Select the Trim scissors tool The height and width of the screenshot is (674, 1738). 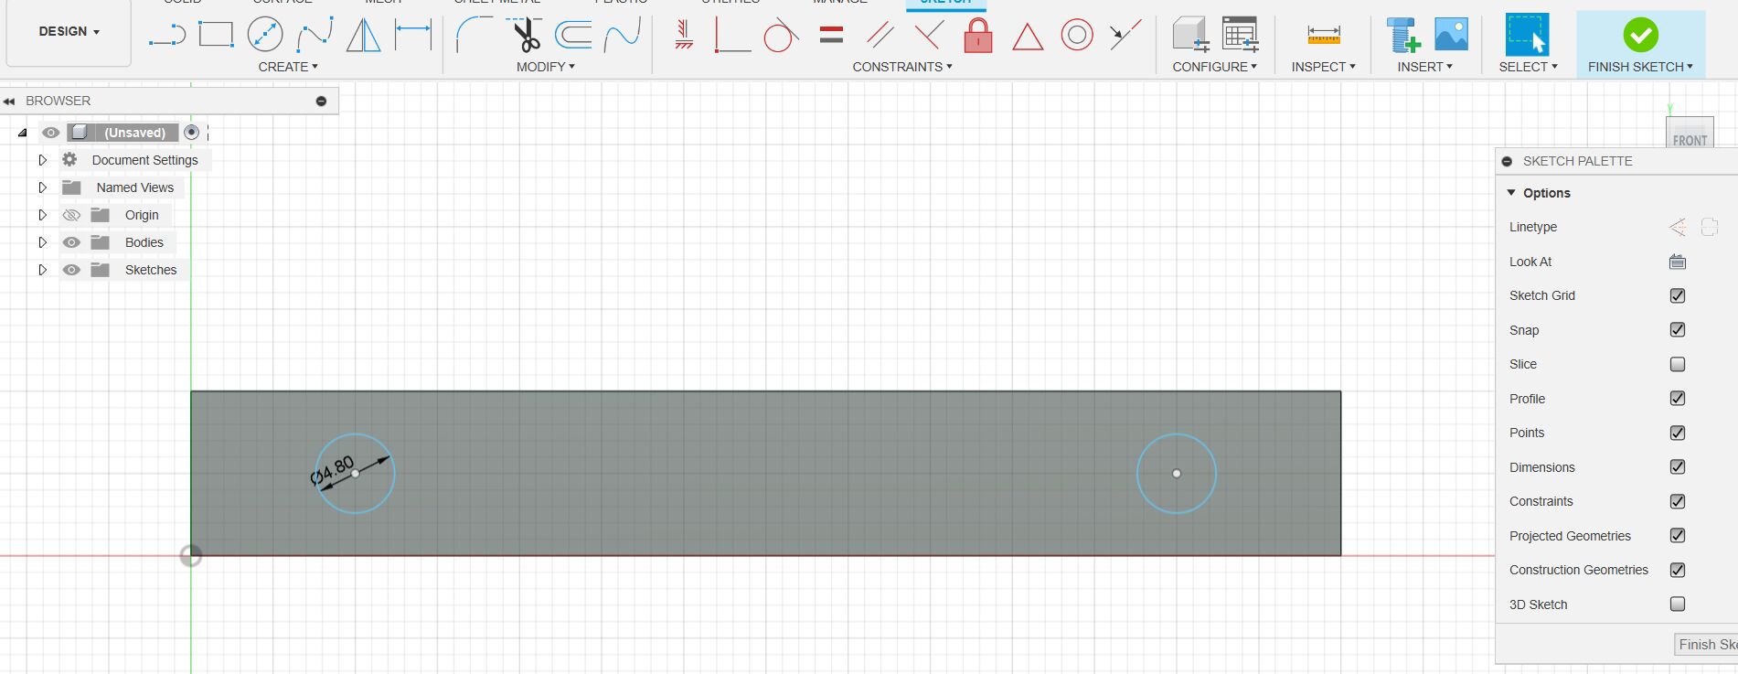click(525, 35)
